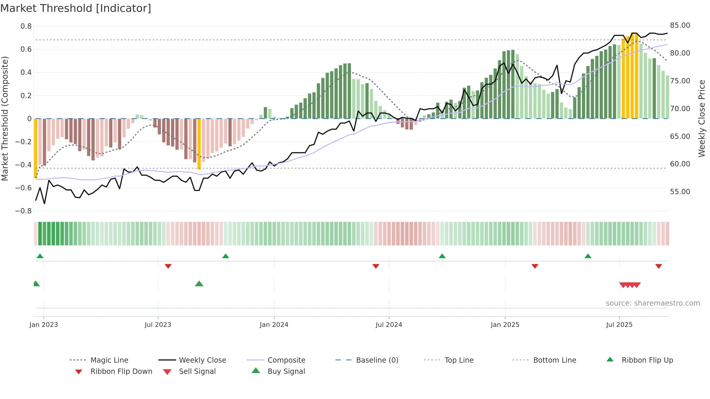Click the 0.8 composite axis value
710x399 pixels.
click(x=26, y=26)
